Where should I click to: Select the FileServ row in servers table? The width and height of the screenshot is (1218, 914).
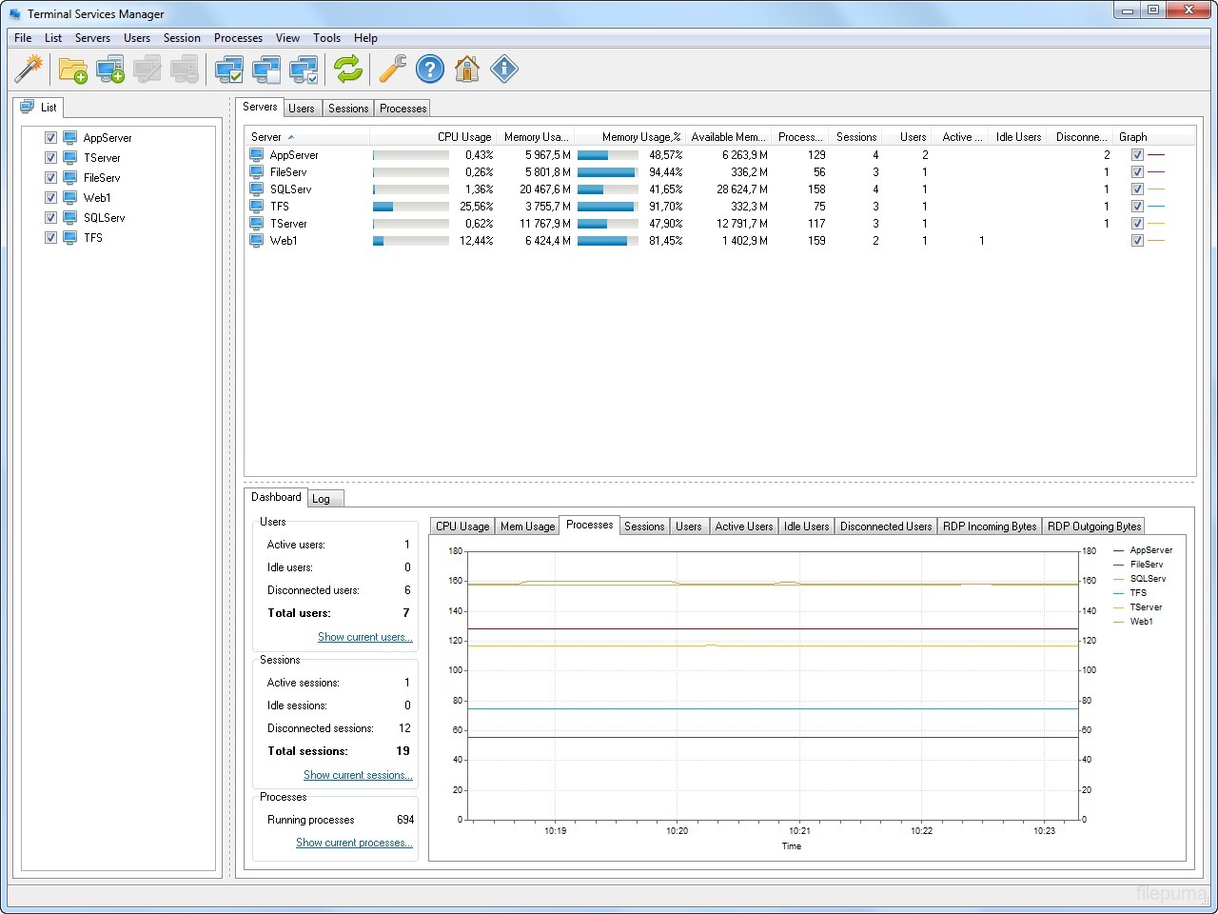(288, 172)
